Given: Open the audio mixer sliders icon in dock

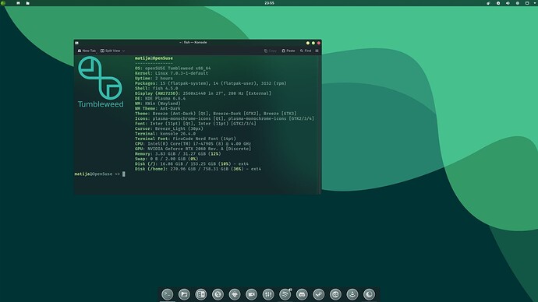Looking at the screenshot, I should point(268,294).
